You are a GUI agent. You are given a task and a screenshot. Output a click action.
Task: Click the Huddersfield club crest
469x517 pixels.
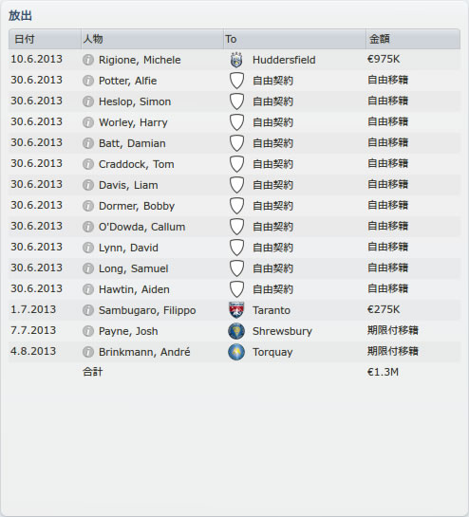coord(236,60)
